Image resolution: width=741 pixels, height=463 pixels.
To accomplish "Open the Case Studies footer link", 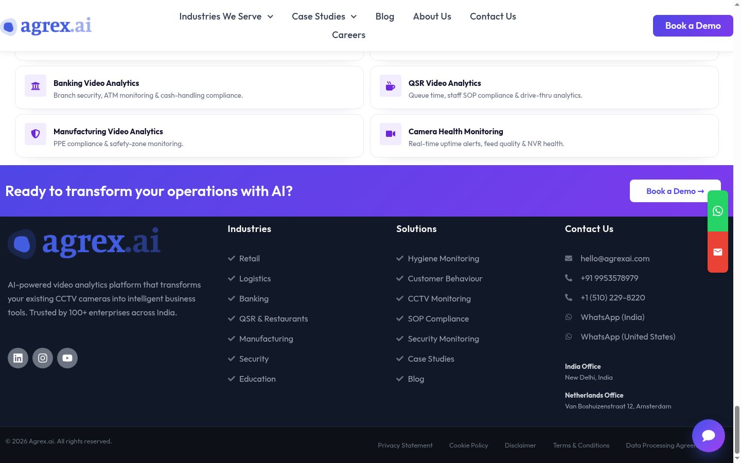I will tap(431, 359).
